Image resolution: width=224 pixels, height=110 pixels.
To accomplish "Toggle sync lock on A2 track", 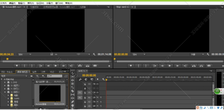I will point(94,102).
